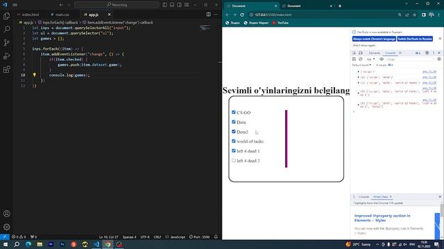Viewport: 444px width, 249px height.
Task: Open the YouTube bookmark
Action: [280, 23]
